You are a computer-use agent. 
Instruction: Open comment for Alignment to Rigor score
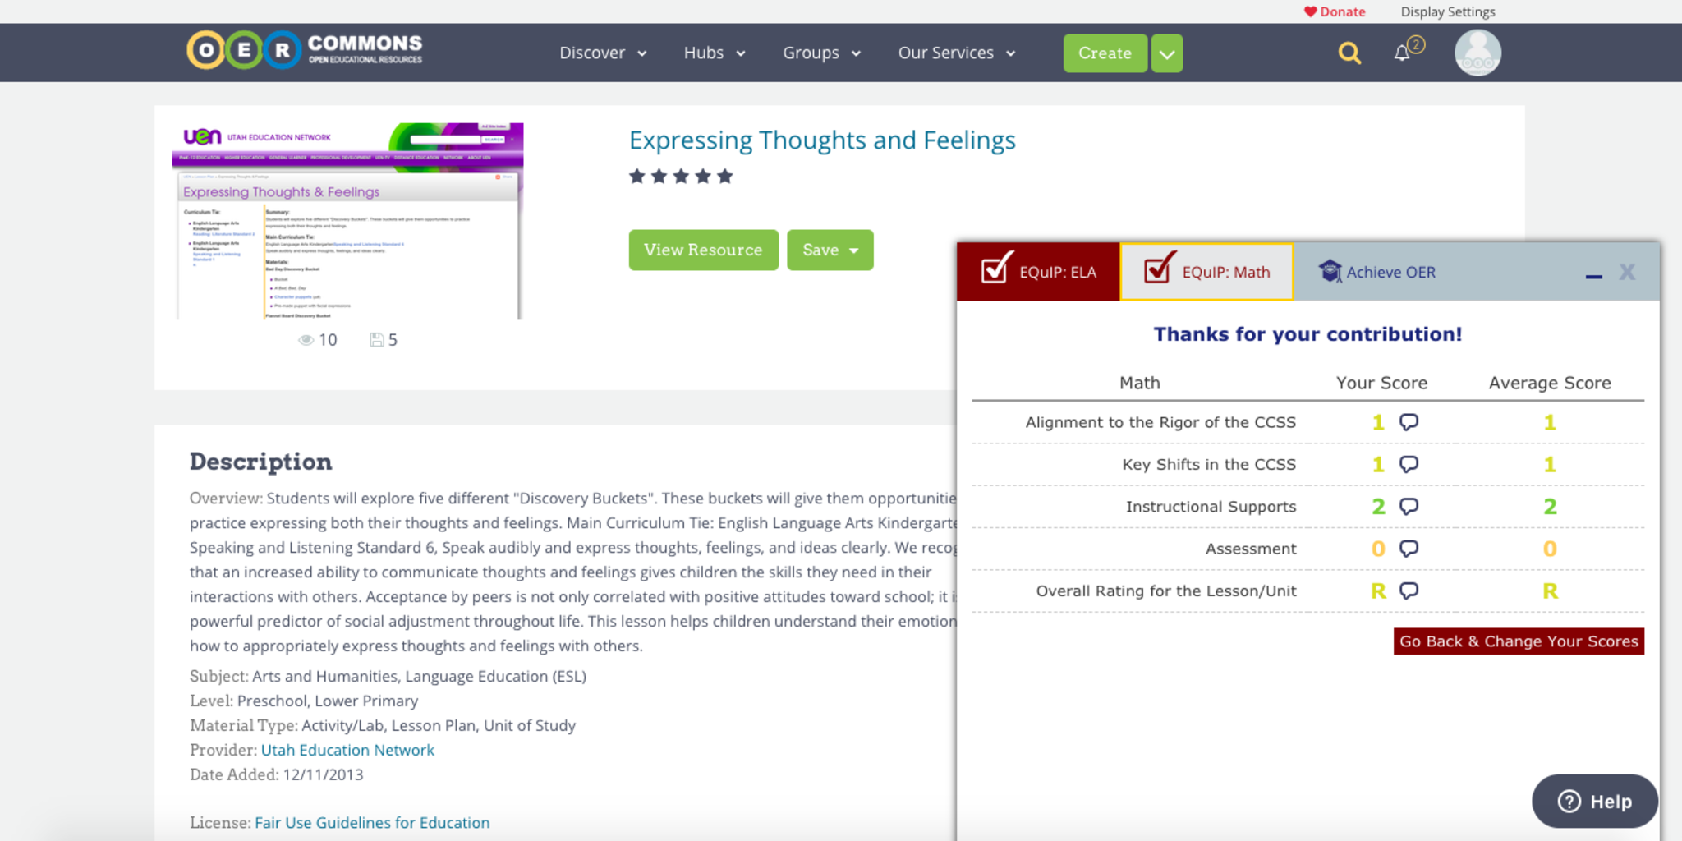(x=1409, y=422)
